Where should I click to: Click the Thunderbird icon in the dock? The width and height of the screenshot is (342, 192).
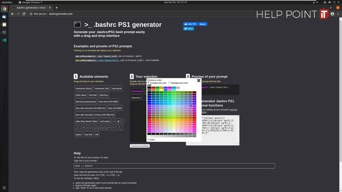(4, 17)
